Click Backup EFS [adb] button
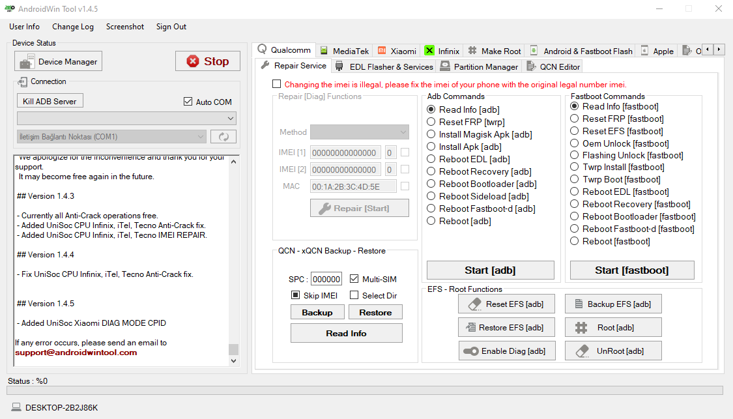This screenshot has width=733, height=419. (612, 304)
